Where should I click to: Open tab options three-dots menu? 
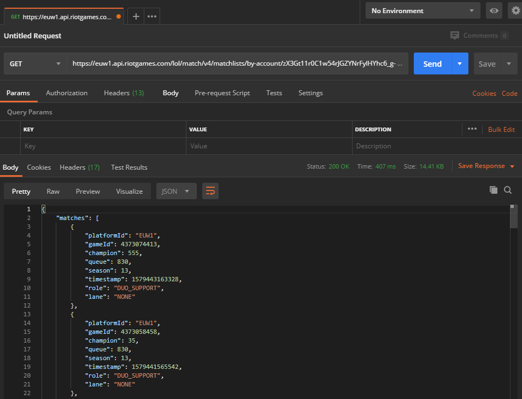(x=152, y=16)
